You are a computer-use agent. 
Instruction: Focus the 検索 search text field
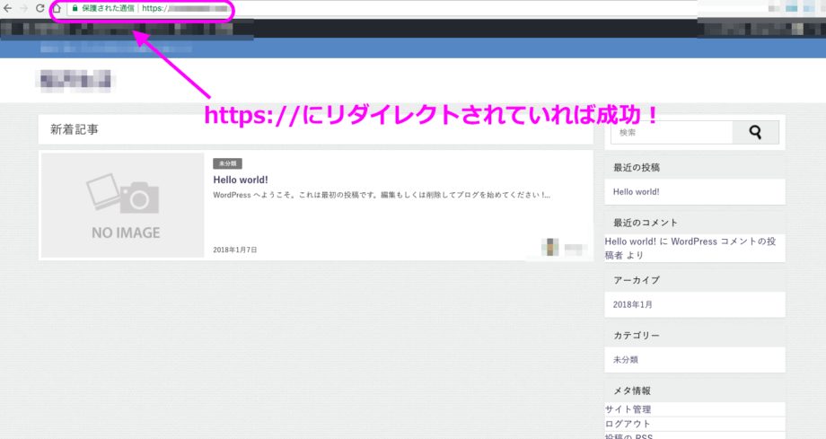point(672,133)
